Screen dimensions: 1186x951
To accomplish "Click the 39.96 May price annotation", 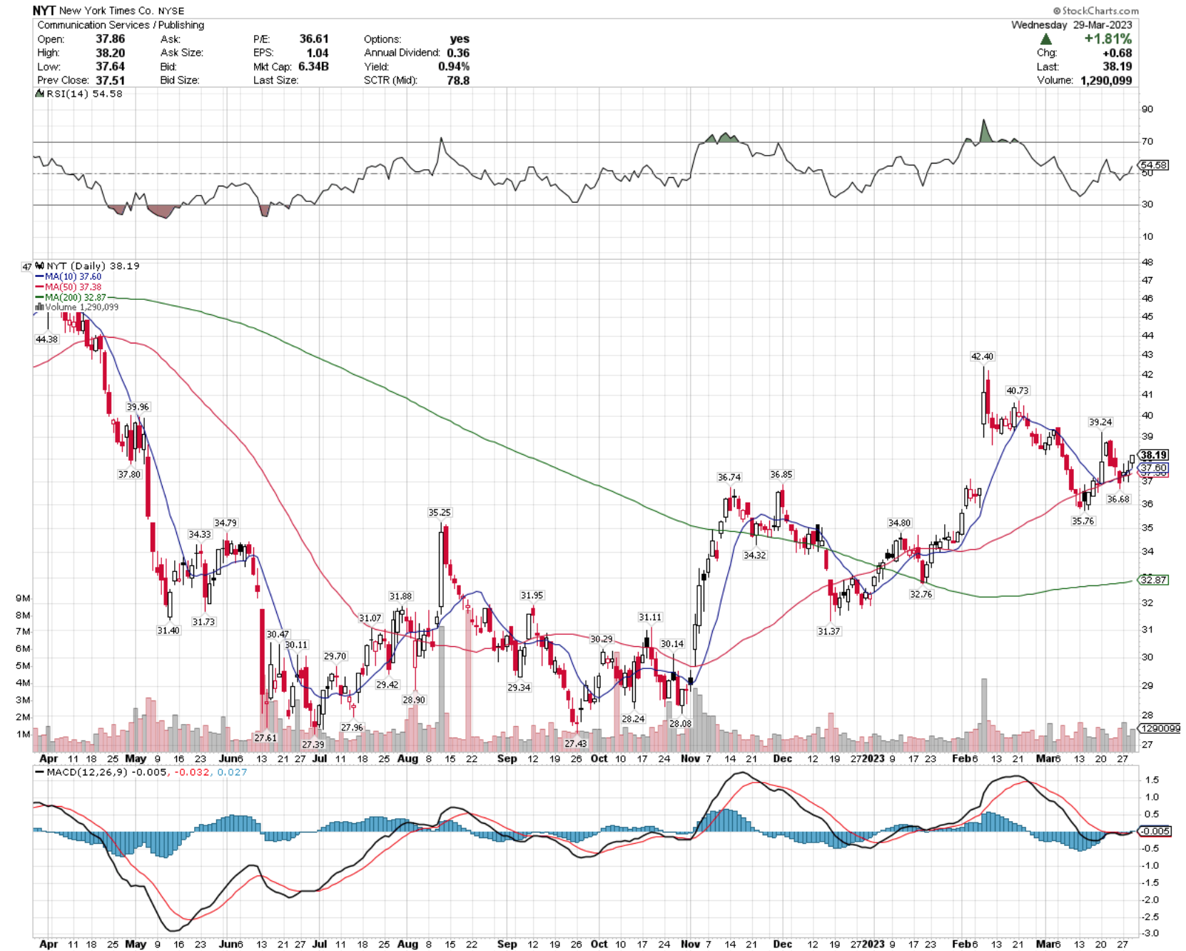I will [x=138, y=407].
